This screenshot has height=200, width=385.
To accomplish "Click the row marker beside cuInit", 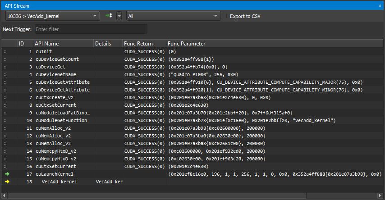I will coord(5,52).
